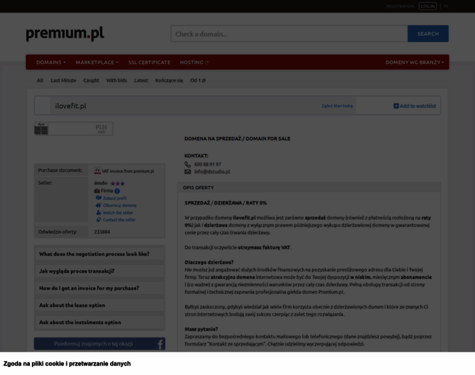Open SSL CERTIFICATE menu item
The width and height of the screenshot is (475, 375).
(x=149, y=62)
